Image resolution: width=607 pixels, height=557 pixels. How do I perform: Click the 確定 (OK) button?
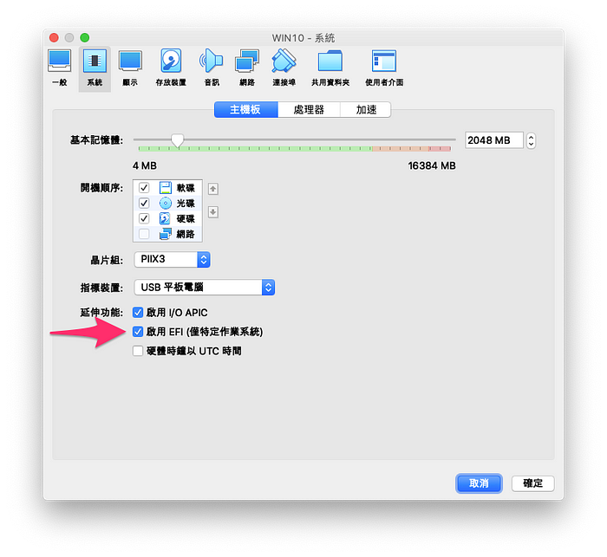(x=532, y=483)
